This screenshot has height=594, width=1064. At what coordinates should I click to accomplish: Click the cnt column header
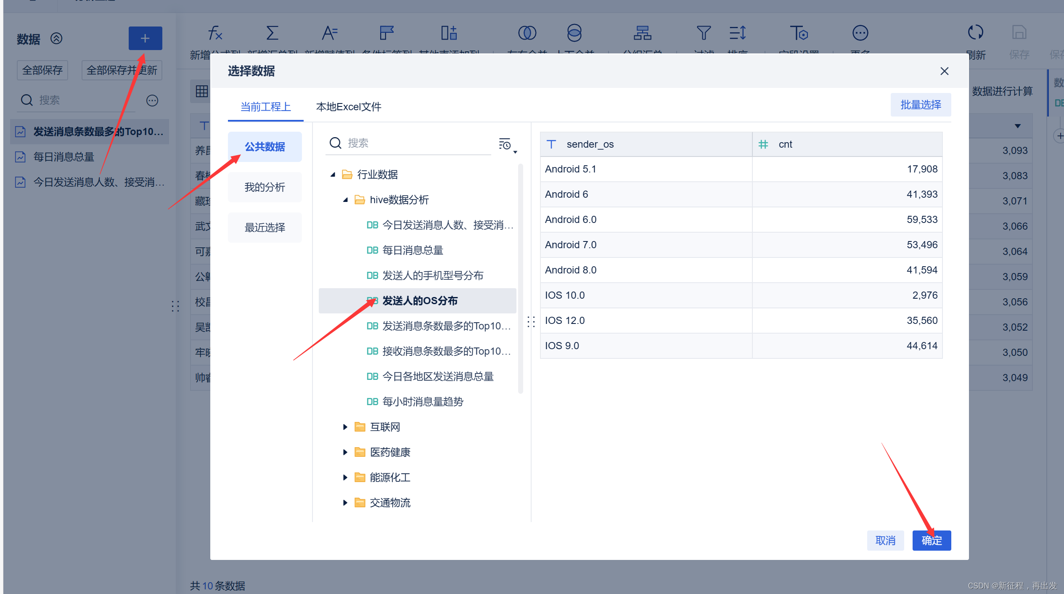pos(847,144)
